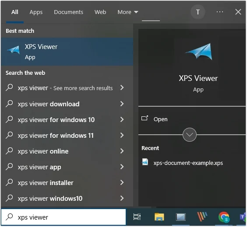
Task: Expand chevron for 'xps viewer online'
Action: [x=122, y=151]
